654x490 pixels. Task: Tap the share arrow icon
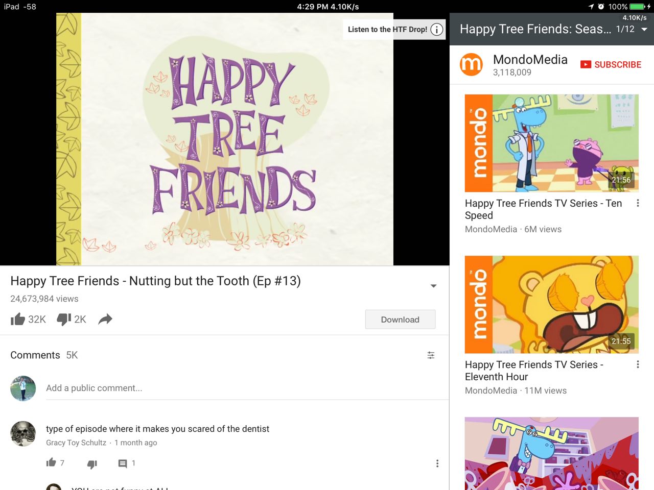click(x=105, y=320)
